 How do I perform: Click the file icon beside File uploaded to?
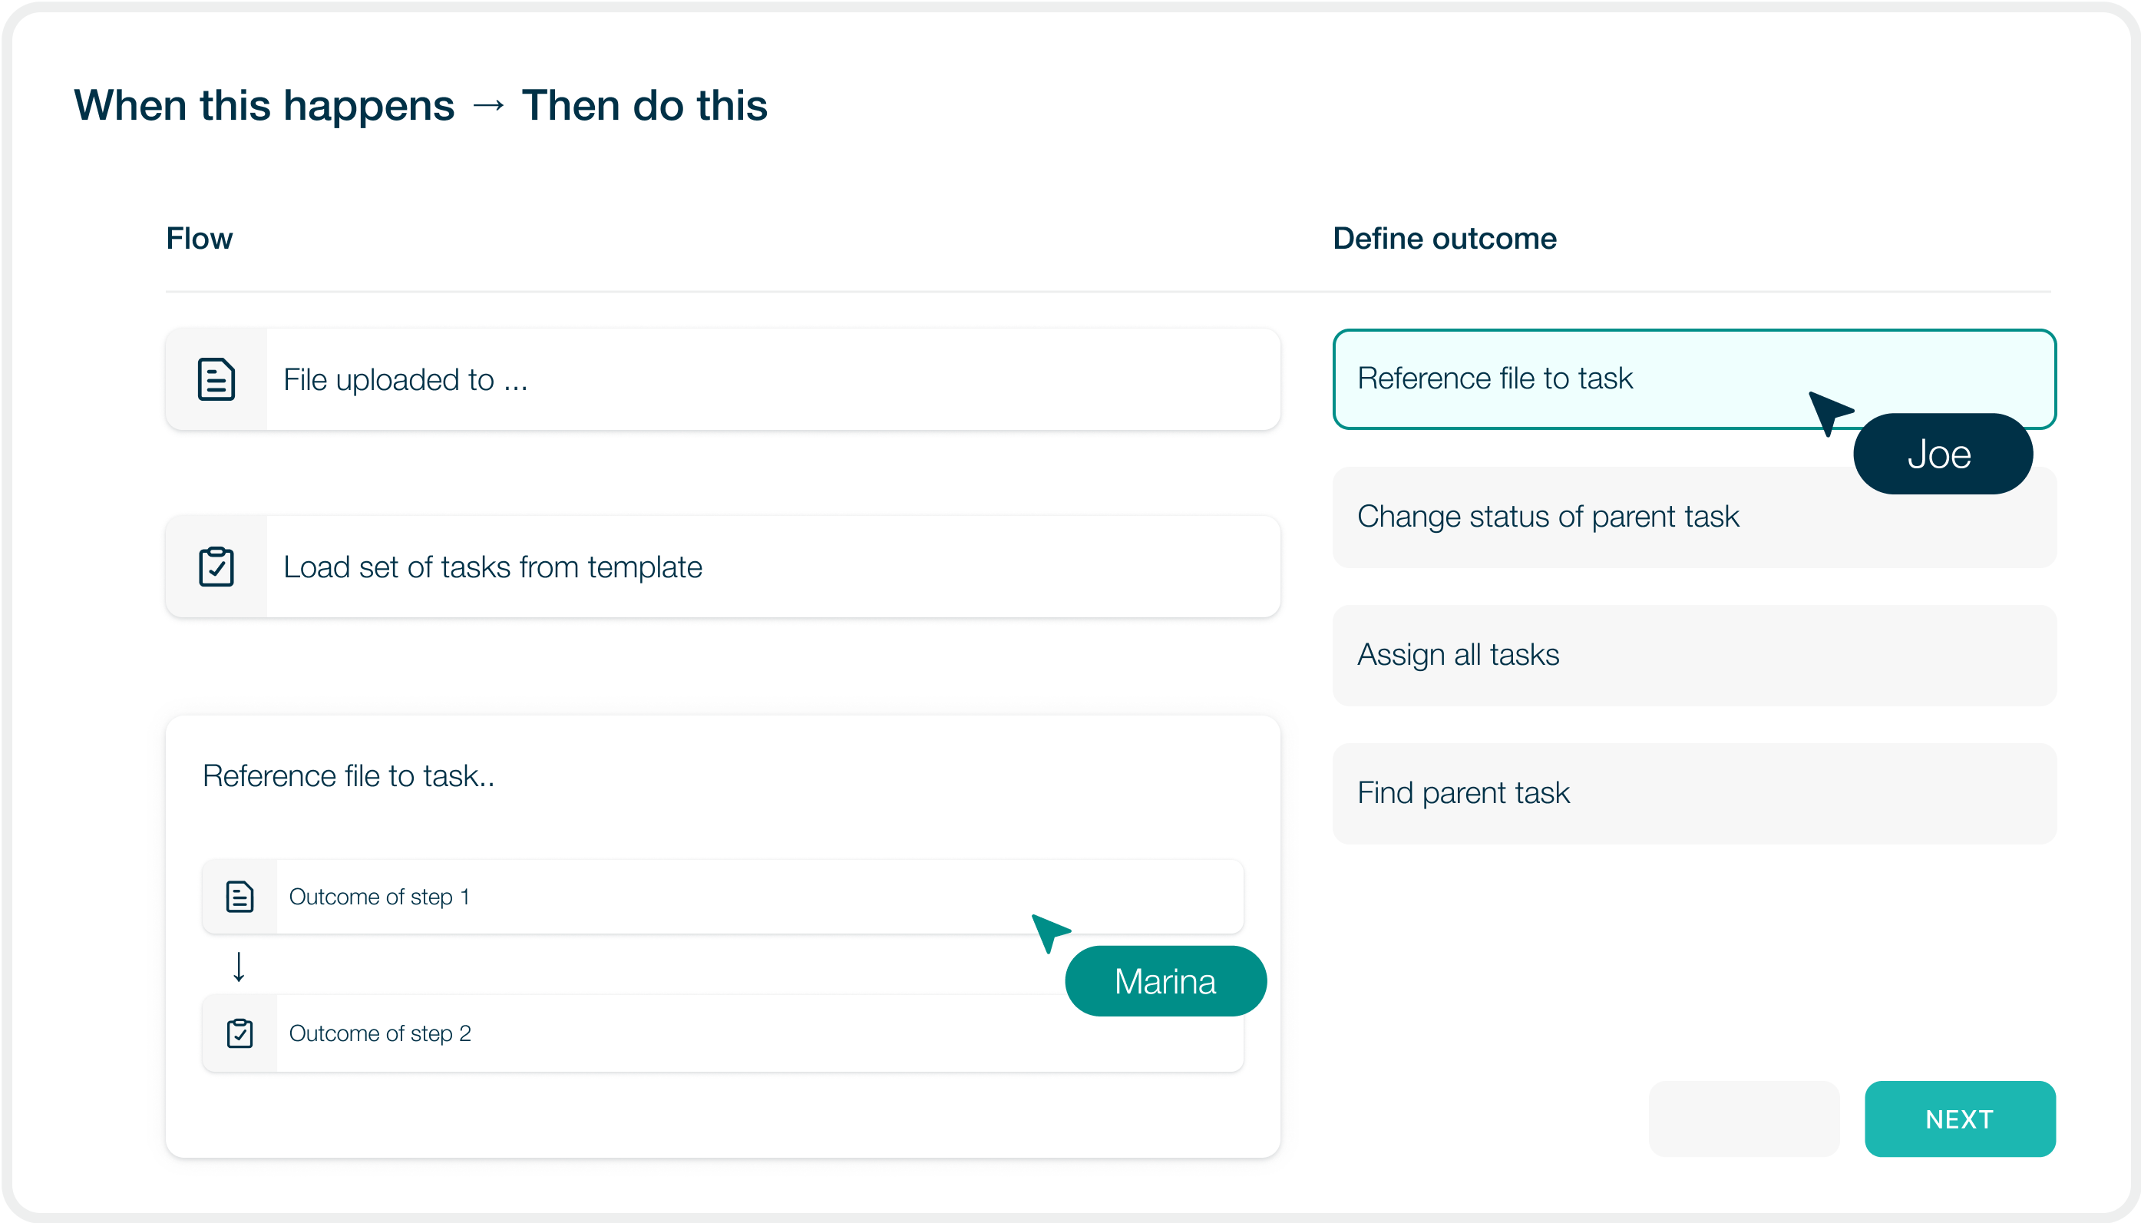[216, 378]
